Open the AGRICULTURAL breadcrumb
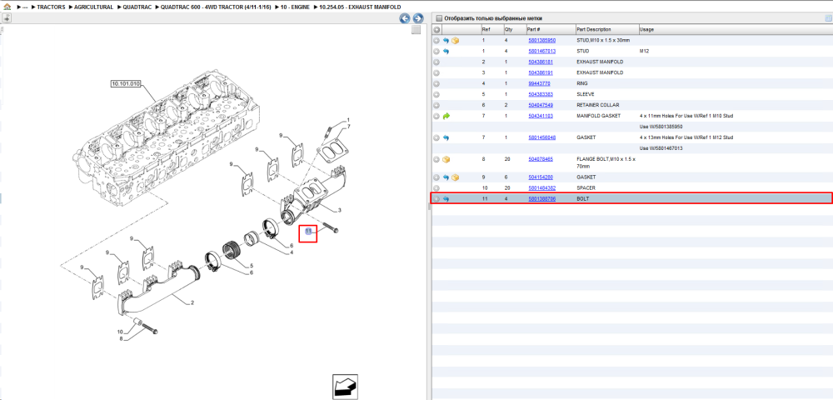The height and width of the screenshot is (400, 833). click(x=93, y=7)
